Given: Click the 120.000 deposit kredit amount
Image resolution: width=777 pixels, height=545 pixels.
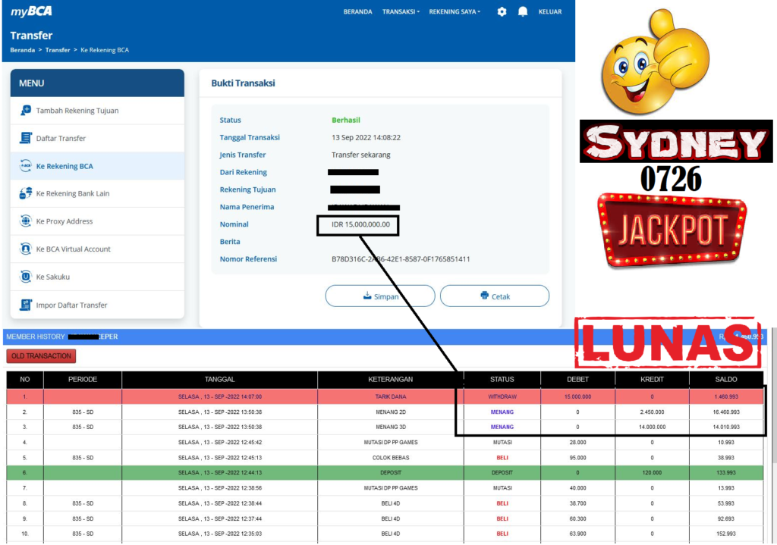Looking at the screenshot, I should pos(652,473).
